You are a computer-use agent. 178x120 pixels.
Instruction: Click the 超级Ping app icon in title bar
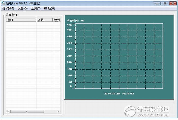3,3
